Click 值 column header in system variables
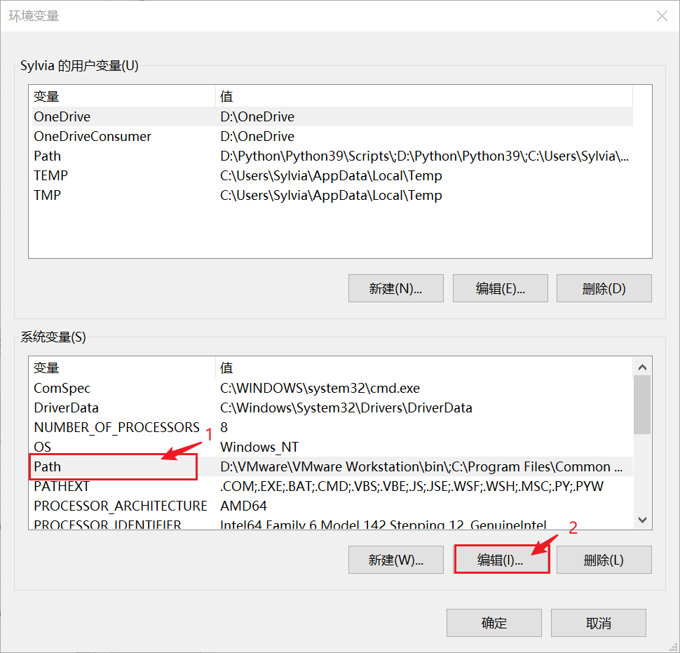The width and height of the screenshot is (680, 653). tap(424, 368)
